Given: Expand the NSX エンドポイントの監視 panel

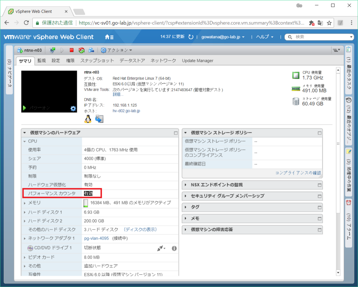Looking at the screenshot, I should tap(186, 185).
